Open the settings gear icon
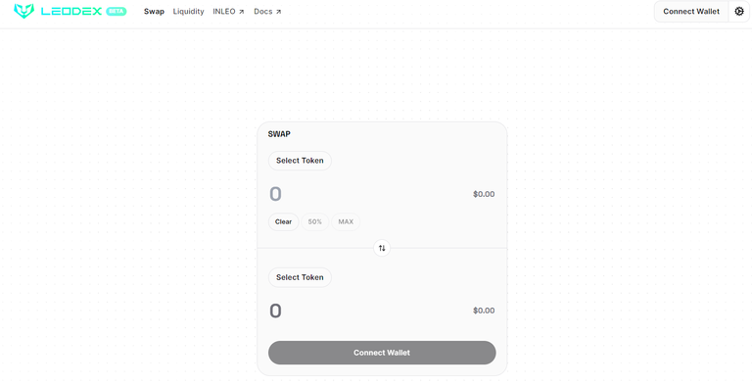Screen dimensions: 752x385 point(739,11)
